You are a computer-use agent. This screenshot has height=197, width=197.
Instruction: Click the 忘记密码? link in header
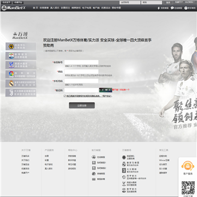[x=190, y=2]
